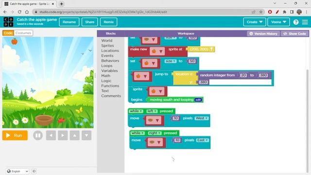Open the red pen extension icon

point(277,12)
